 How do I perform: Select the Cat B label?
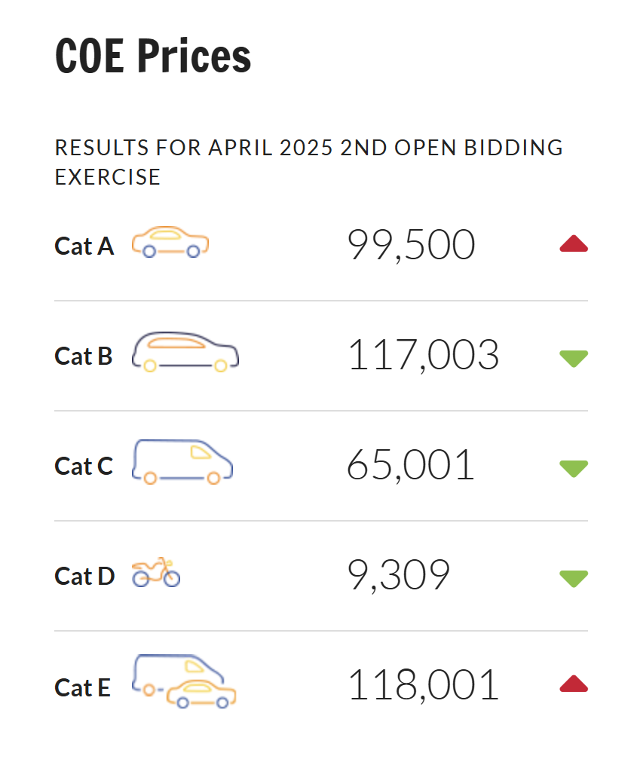(x=83, y=356)
